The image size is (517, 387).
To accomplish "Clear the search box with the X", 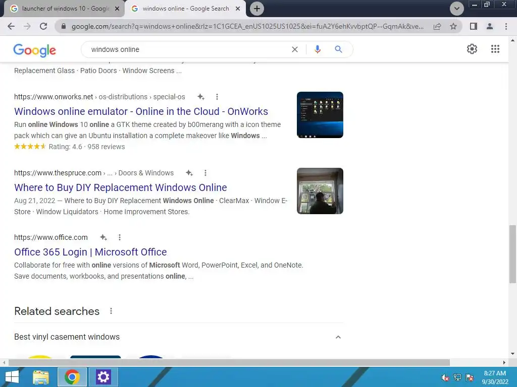I will [x=295, y=49].
